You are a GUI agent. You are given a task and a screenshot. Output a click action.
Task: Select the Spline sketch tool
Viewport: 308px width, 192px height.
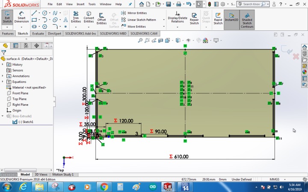[x=55, y=13]
